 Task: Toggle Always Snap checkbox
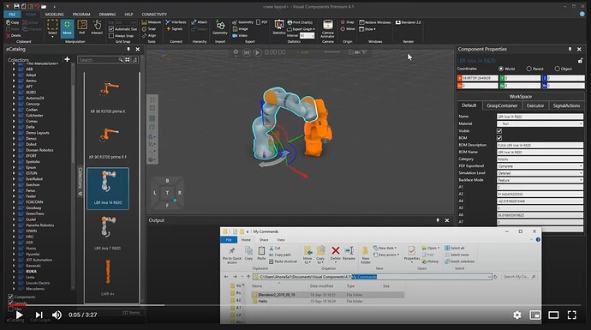pyautogui.click(x=111, y=35)
